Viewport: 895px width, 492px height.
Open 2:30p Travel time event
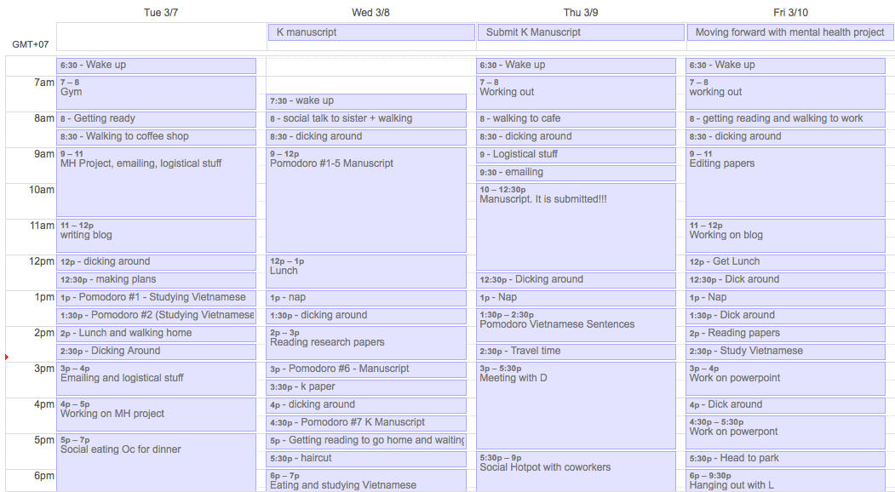[576, 352]
